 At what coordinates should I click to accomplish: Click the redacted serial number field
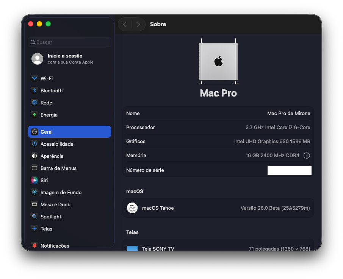coord(289,170)
